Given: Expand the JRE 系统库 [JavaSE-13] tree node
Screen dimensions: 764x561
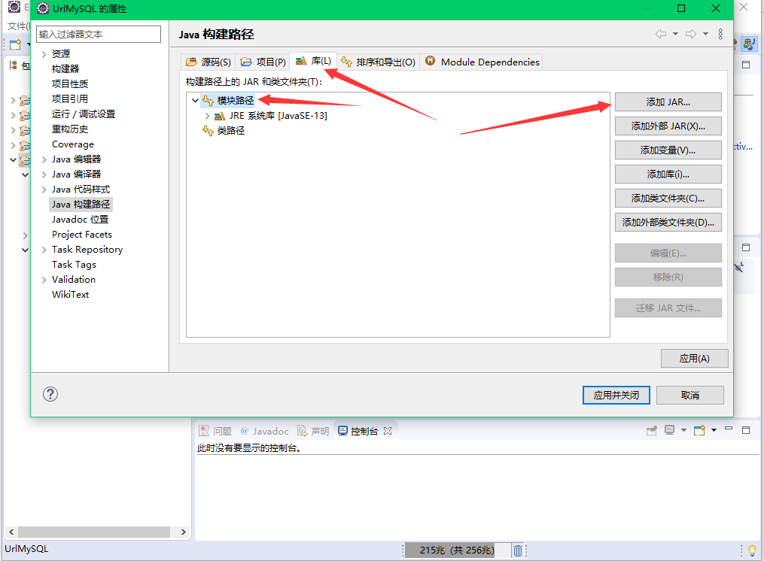Looking at the screenshot, I should pos(208,117).
